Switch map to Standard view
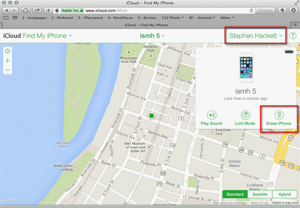The width and height of the screenshot is (300, 208). (235, 194)
